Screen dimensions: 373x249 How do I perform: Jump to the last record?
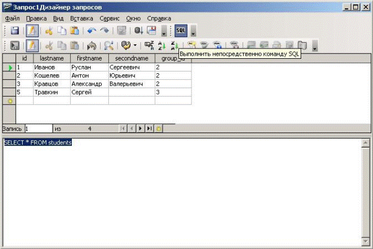point(150,128)
